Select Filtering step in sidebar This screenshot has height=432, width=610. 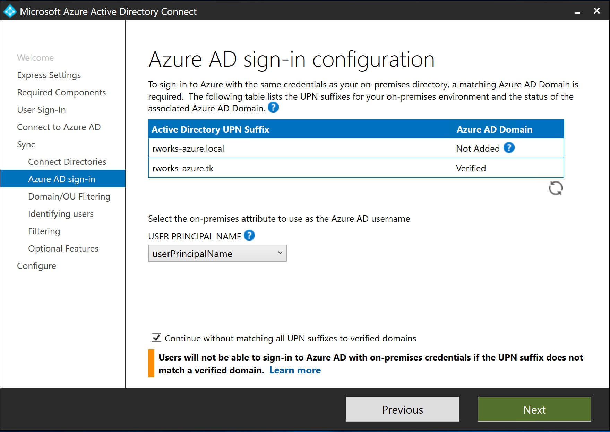pos(44,231)
